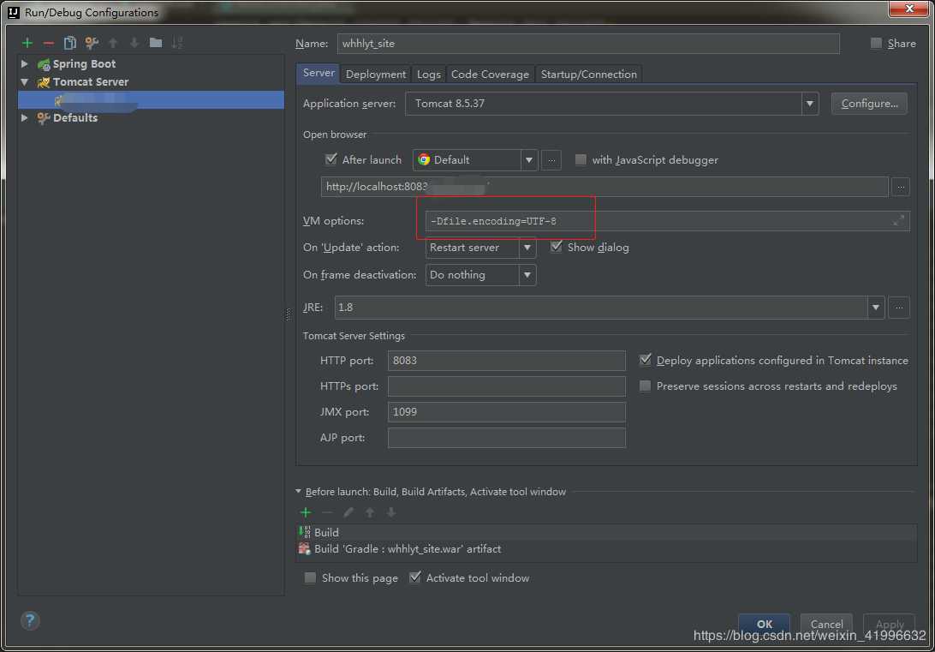Click the Spring Boot leaf icon

click(44, 64)
